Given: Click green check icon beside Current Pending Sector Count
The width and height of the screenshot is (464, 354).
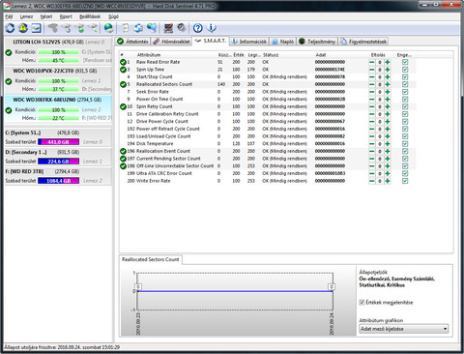Looking at the screenshot, I should pyautogui.click(x=123, y=159).
